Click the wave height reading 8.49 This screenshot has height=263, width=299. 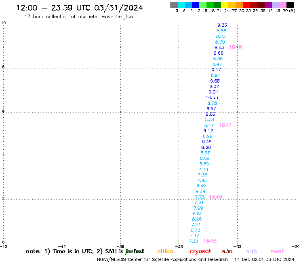click(201, 186)
